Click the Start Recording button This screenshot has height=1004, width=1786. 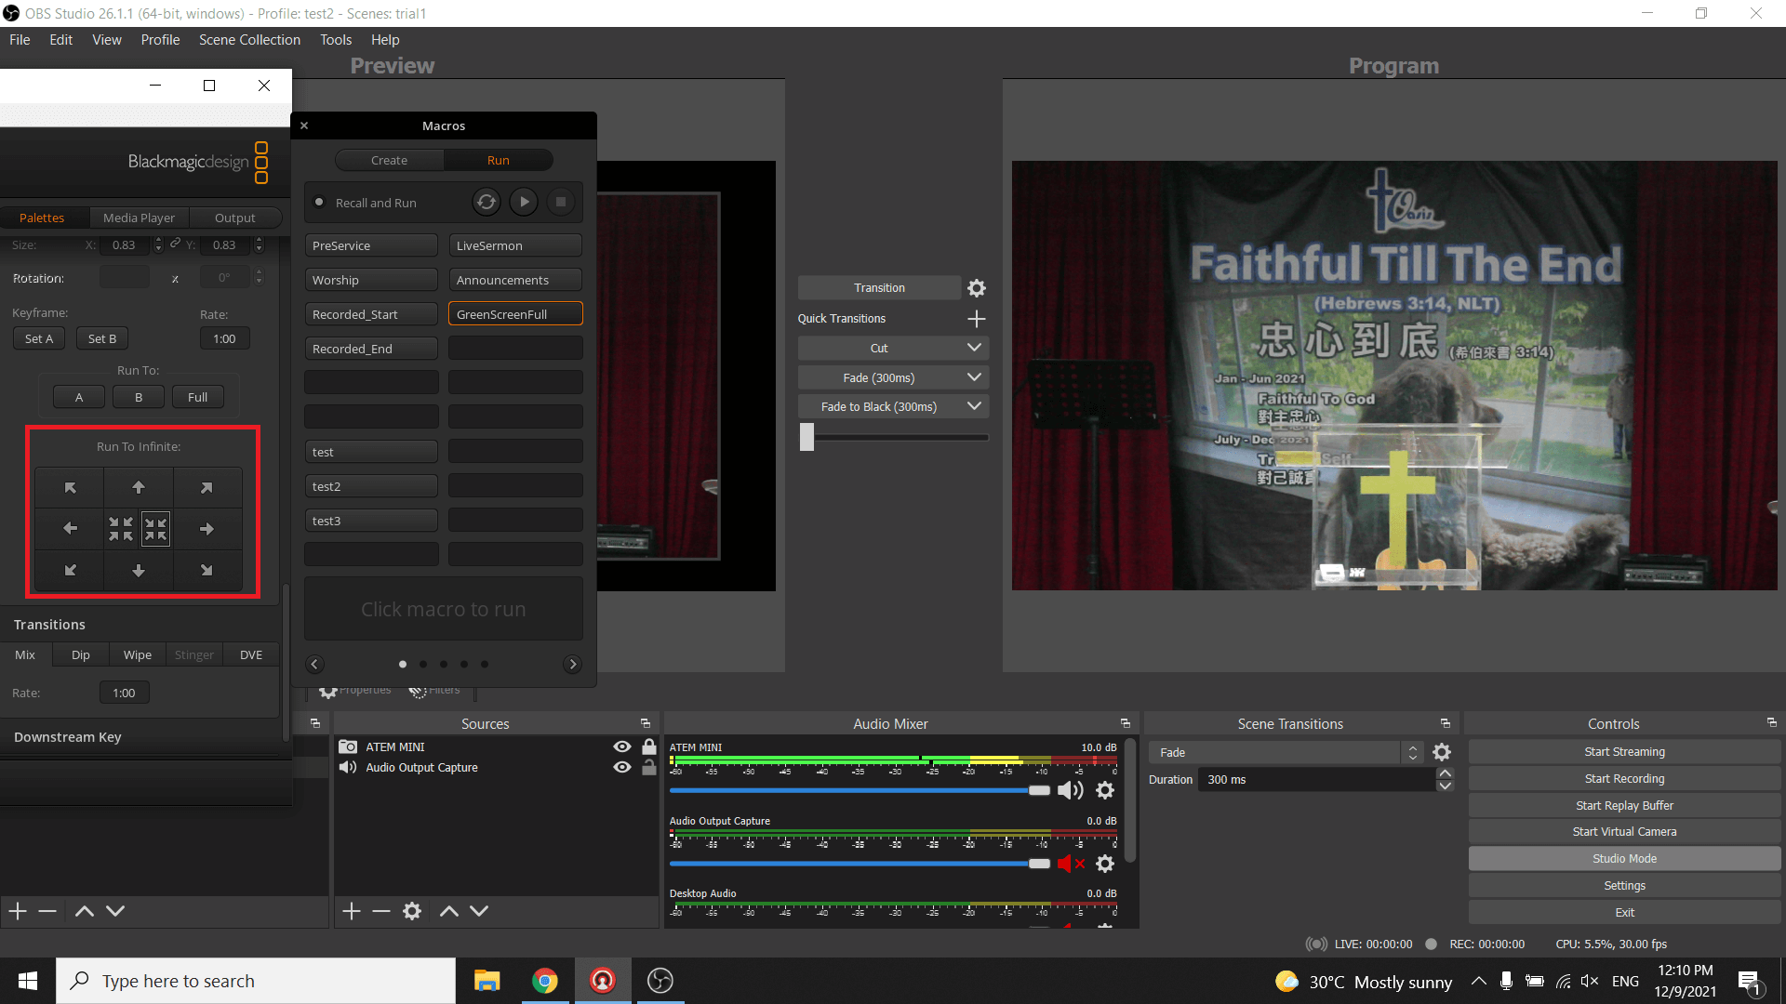[1624, 779]
